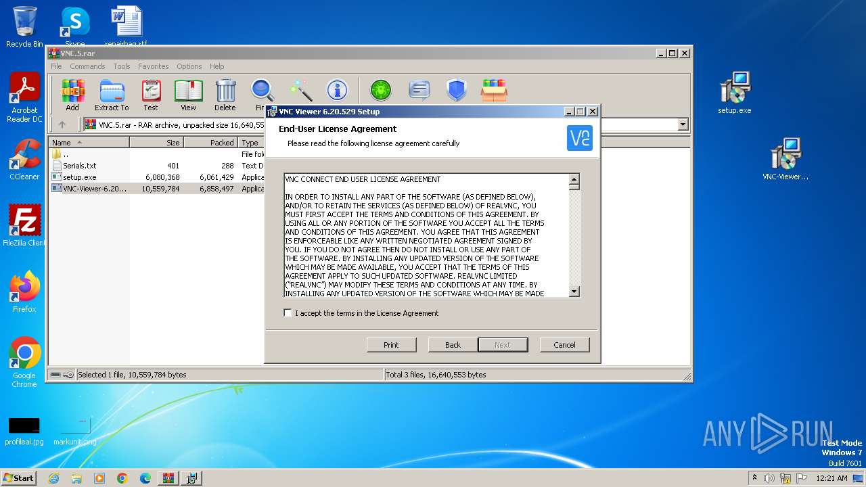Sort by the Packed column header
The height and width of the screenshot is (487, 866).
point(210,143)
